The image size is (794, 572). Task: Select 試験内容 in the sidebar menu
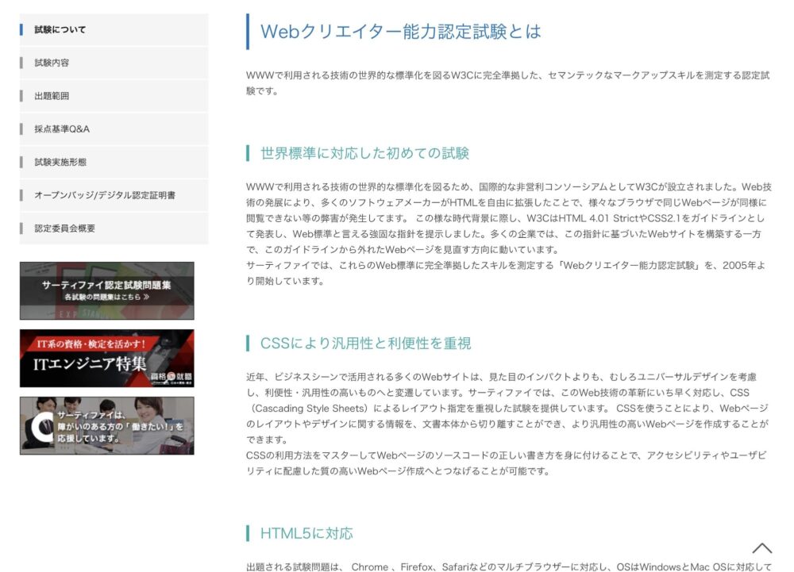point(114,63)
